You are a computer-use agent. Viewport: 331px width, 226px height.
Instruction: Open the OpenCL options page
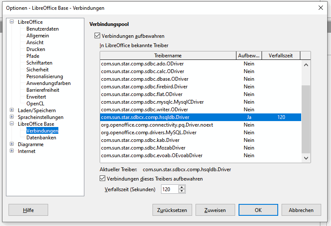pyautogui.click(x=35, y=104)
